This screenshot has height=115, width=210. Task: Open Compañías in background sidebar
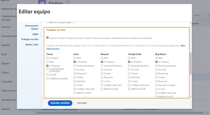point(7,81)
